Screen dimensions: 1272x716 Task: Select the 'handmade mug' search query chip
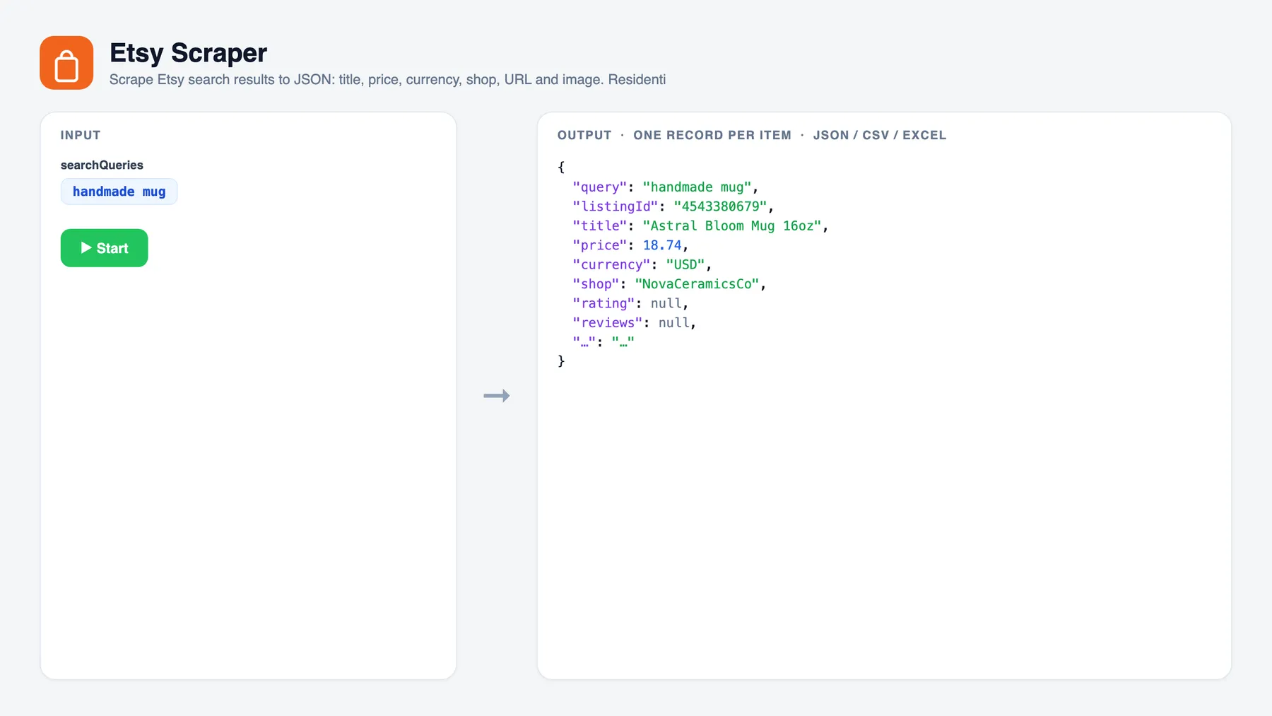click(119, 192)
